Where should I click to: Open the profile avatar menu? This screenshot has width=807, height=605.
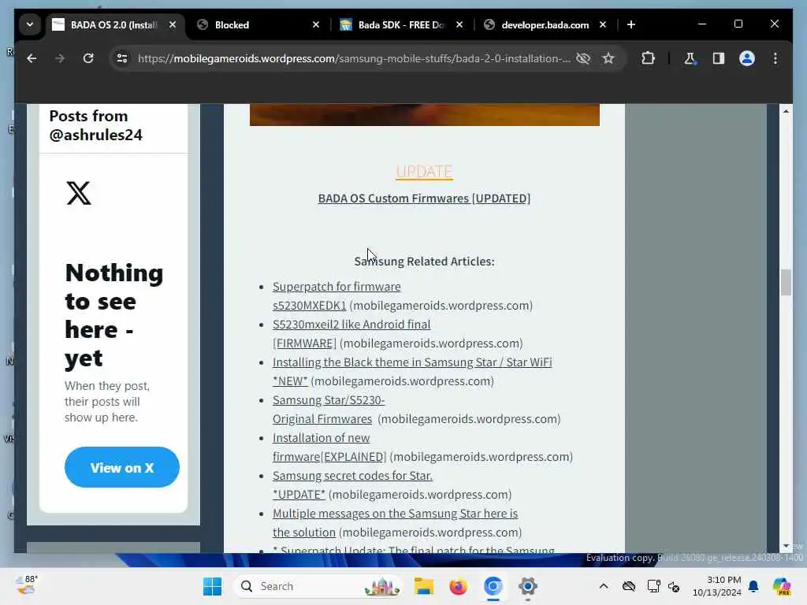747,58
